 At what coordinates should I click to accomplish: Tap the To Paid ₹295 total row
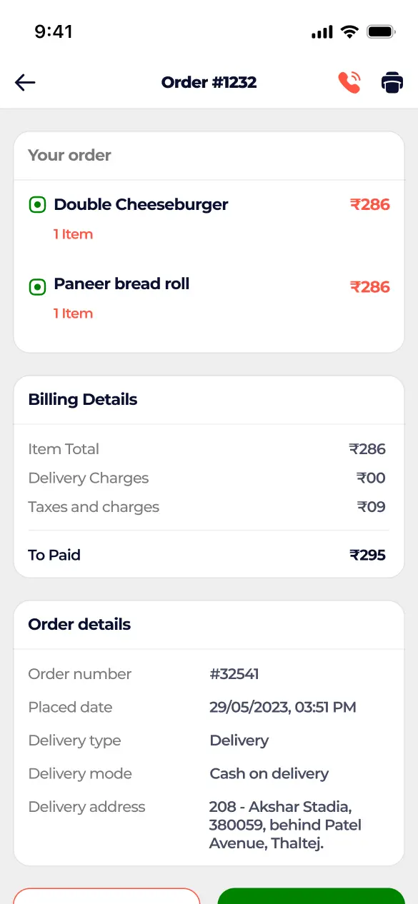[x=207, y=555]
